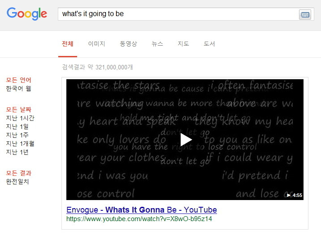
Task: Open Envogue - Whats It Gonna Be link
Action: [x=142, y=210]
